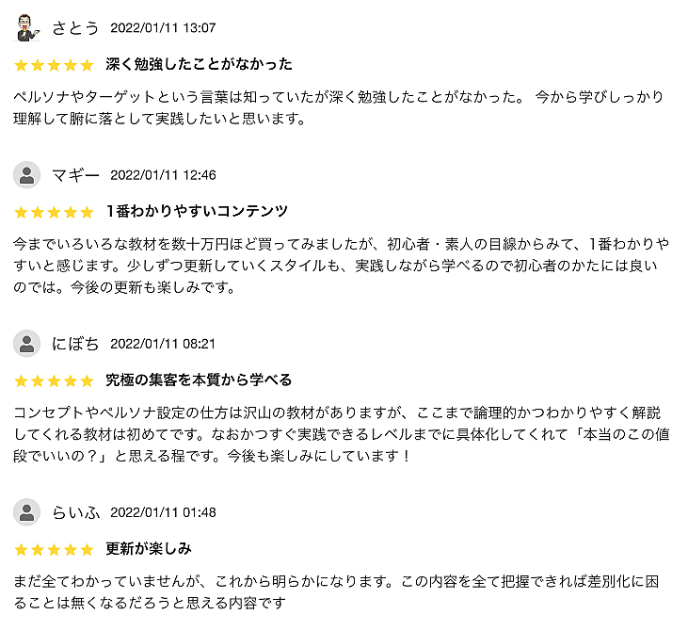Click the timestamp 2022/01/11 01:48

163,512
